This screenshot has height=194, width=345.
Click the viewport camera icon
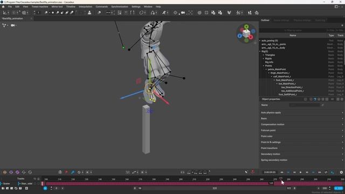pyautogui.click(x=13, y=25)
